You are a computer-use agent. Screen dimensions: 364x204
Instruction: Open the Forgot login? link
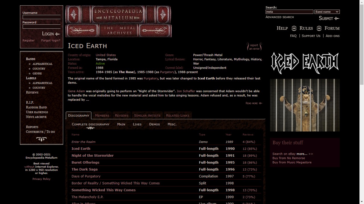coord(51,41)
